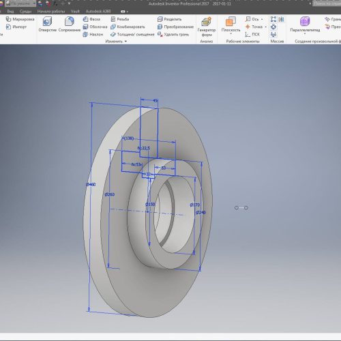341x341 pixels.
Task: Click the Ø260 diameter dimension
Action: [110, 194]
